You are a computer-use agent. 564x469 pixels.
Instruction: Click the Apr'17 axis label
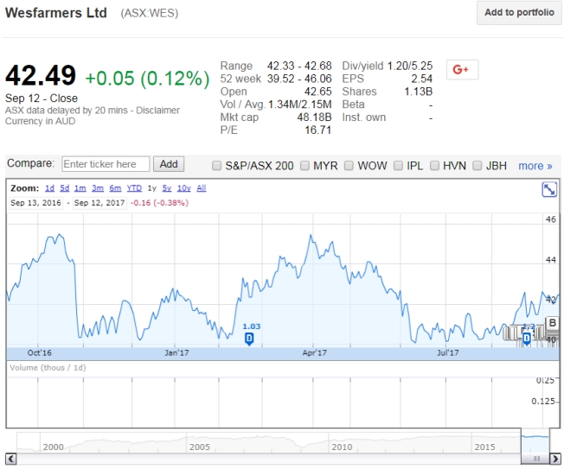[315, 353]
